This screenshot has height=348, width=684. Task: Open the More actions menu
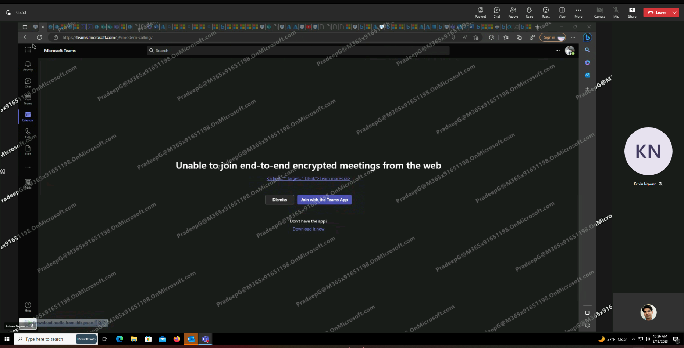tap(578, 12)
